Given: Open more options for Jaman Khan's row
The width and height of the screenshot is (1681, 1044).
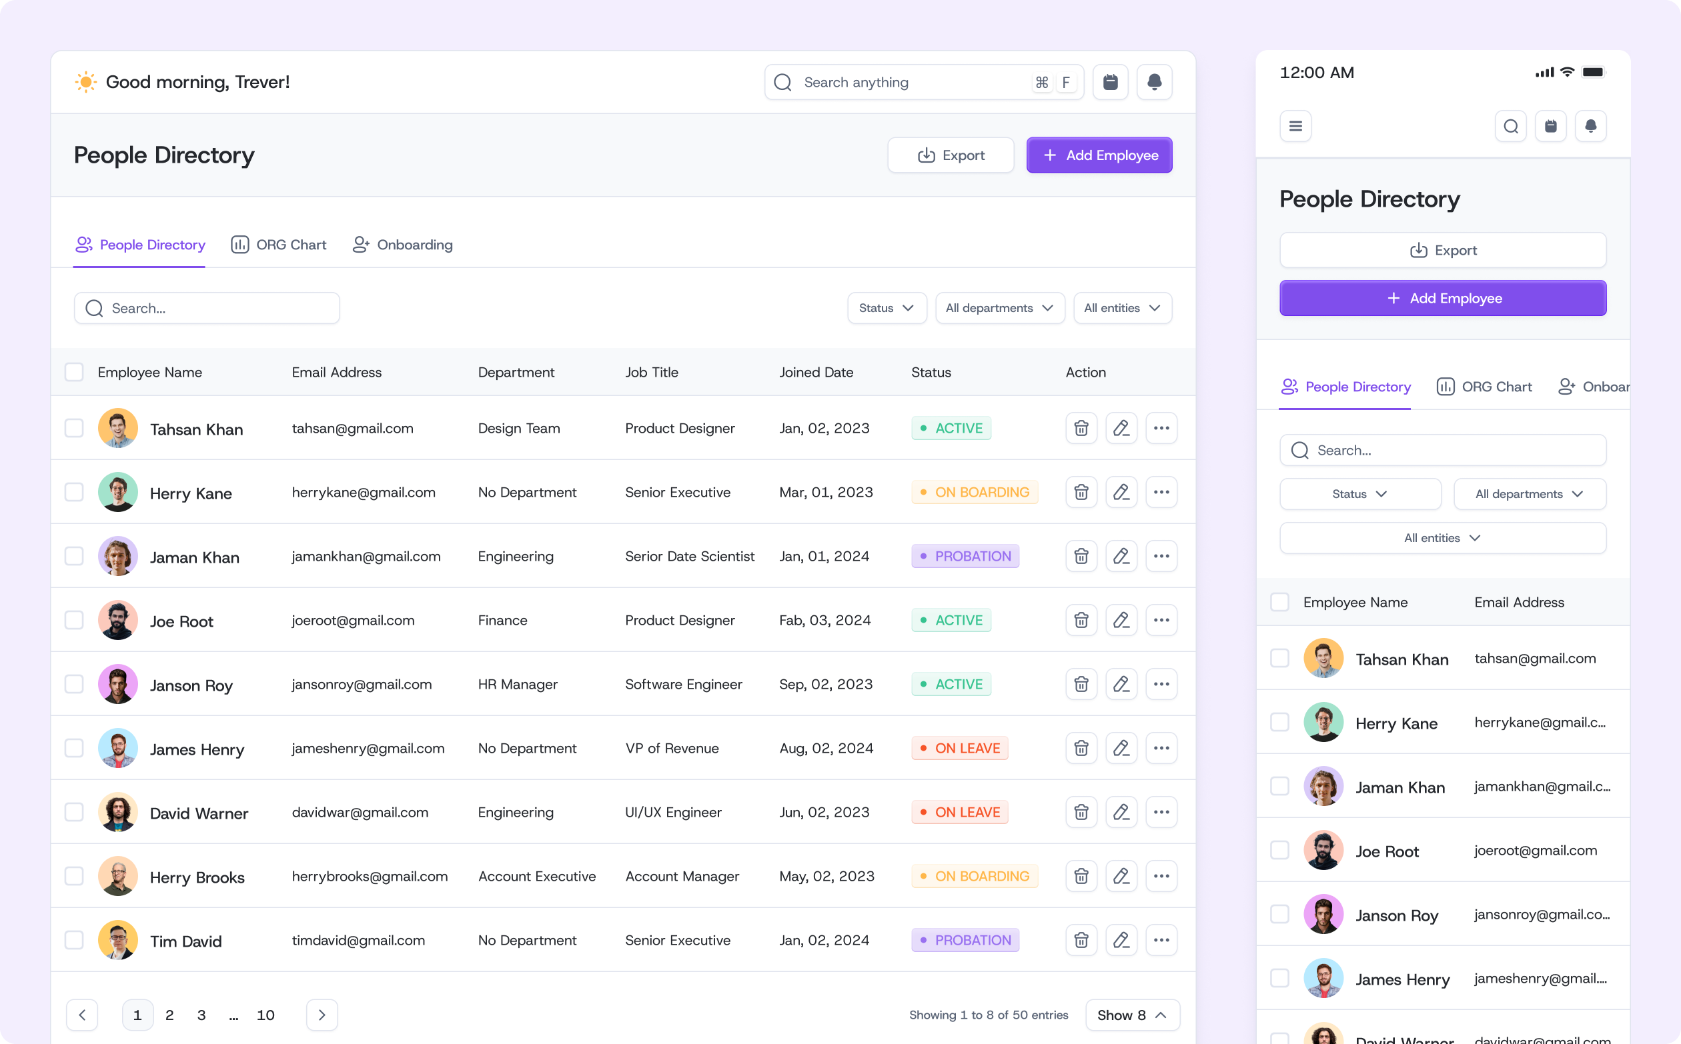Looking at the screenshot, I should click(1161, 557).
